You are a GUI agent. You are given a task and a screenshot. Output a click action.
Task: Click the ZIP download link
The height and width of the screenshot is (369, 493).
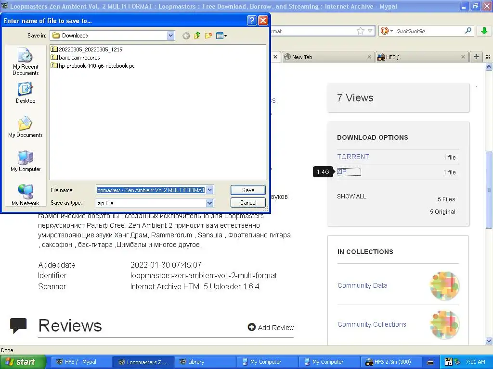pyautogui.click(x=342, y=172)
